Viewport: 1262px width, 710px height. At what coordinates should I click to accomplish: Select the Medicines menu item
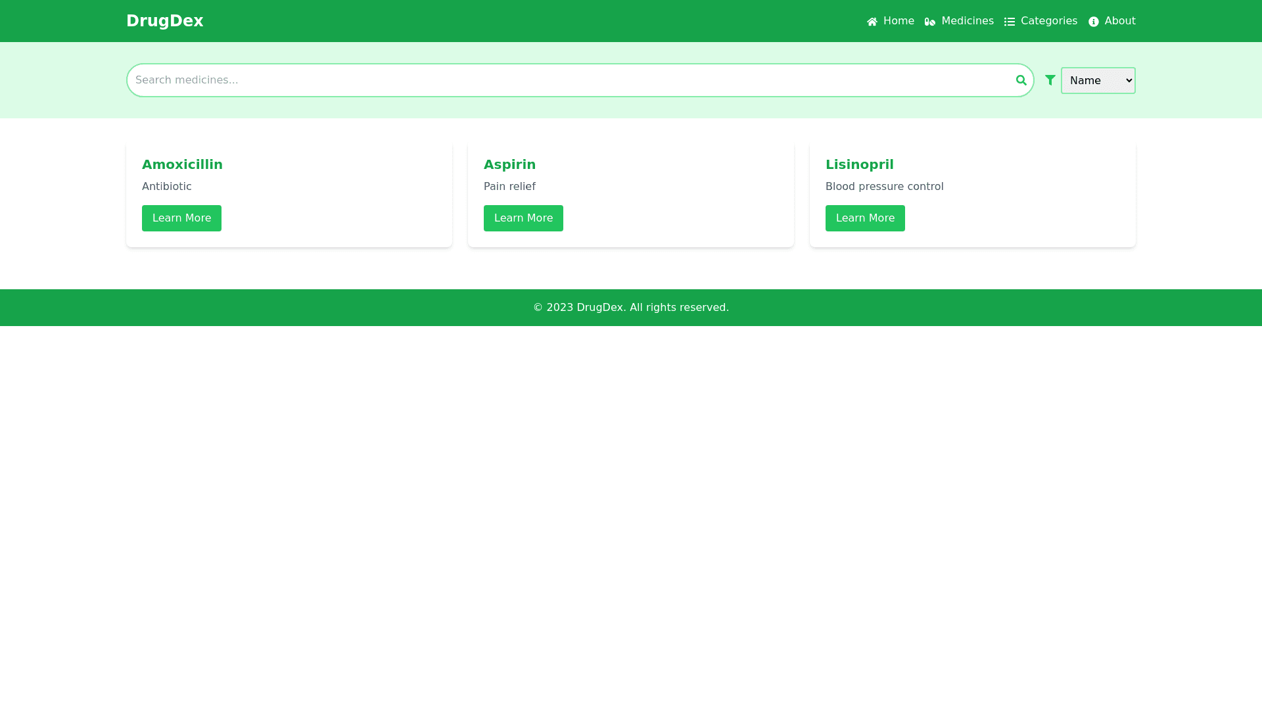pyautogui.click(x=967, y=20)
